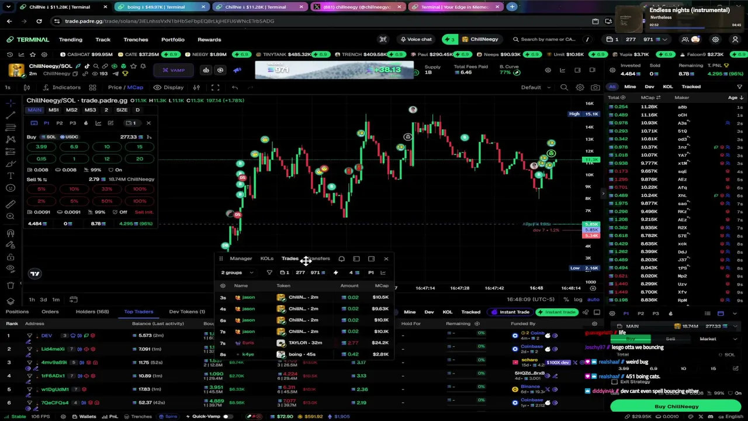Toggle the Display visibility option
The width and height of the screenshot is (748, 421).
point(169,87)
